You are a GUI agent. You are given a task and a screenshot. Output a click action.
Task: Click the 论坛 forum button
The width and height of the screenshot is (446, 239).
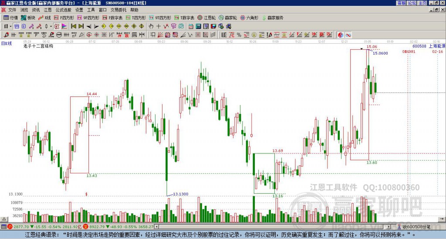click(412, 3)
